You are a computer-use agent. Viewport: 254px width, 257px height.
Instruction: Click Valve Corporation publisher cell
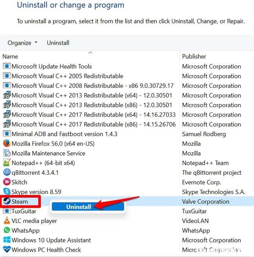(206, 202)
